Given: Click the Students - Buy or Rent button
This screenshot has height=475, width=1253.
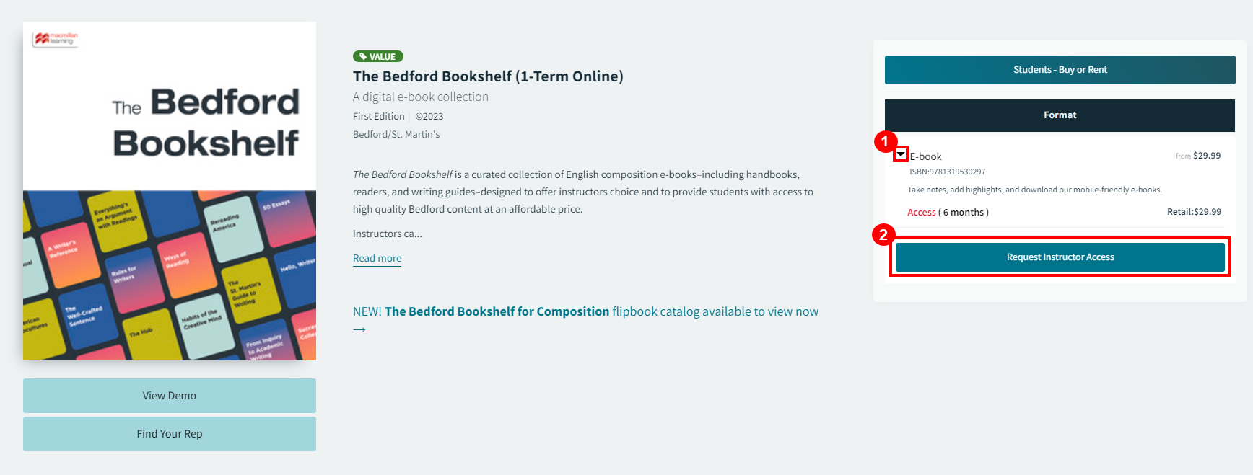Looking at the screenshot, I should pyautogui.click(x=1060, y=69).
